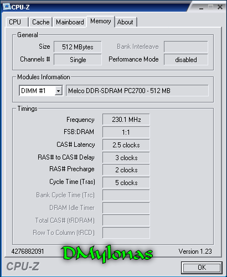Viewport: 227px width, 277px height.
Task: Select the Mainboard tab
Action: coord(70,22)
